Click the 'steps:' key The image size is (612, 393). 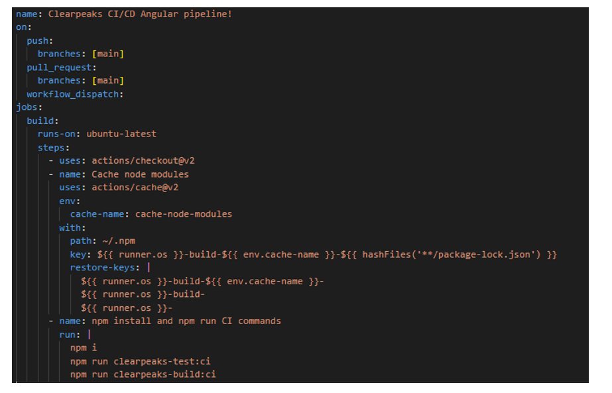point(53,147)
